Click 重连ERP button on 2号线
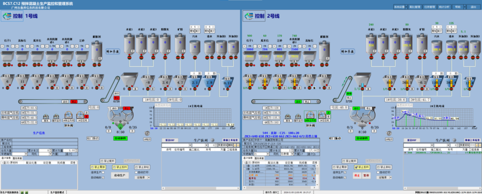 412,140
